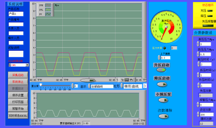216x128 pixels.
Task: Click the 系统停止 button
Action: pyautogui.click(x=18, y=82)
